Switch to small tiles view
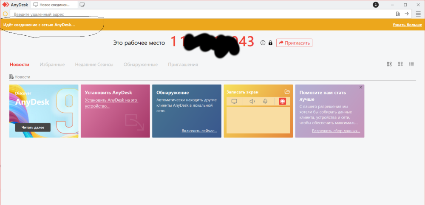The image size is (425, 205). pos(400,64)
